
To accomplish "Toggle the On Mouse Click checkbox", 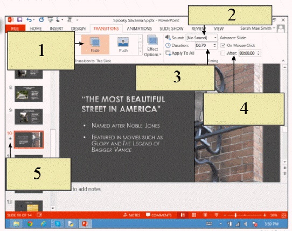I will point(223,45).
